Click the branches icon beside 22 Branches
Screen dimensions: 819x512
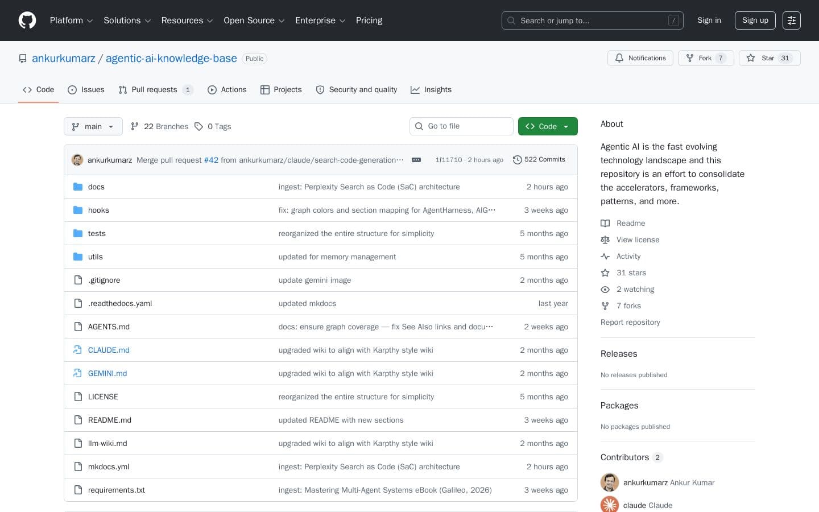point(135,126)
